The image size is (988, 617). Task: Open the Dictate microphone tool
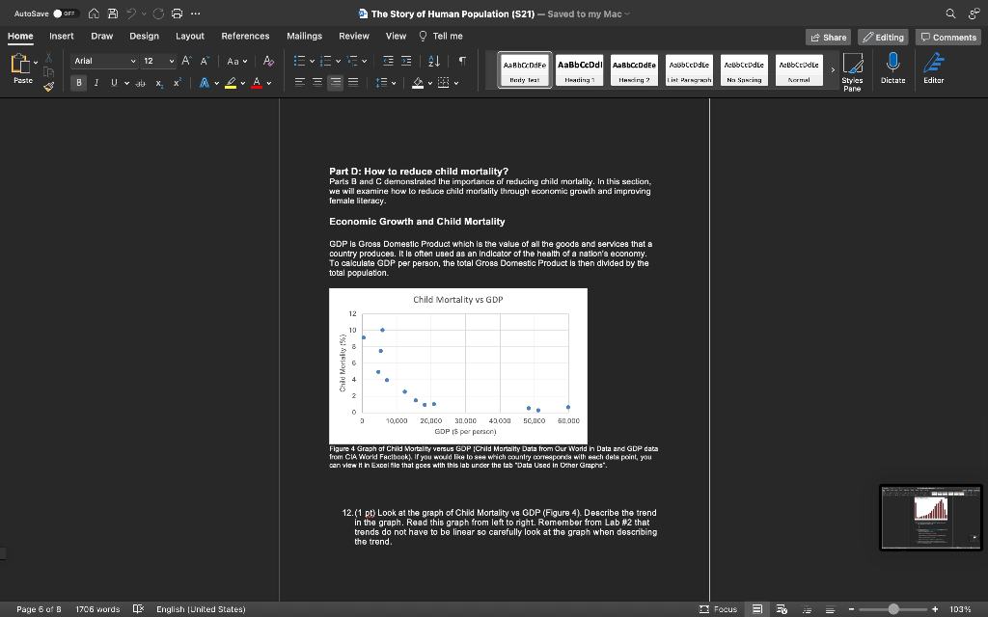pyautogui.click(x=892, y=68)
